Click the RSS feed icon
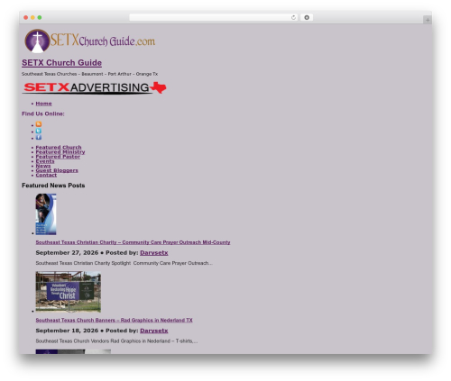The image size is (451, 381). (39, 124)
